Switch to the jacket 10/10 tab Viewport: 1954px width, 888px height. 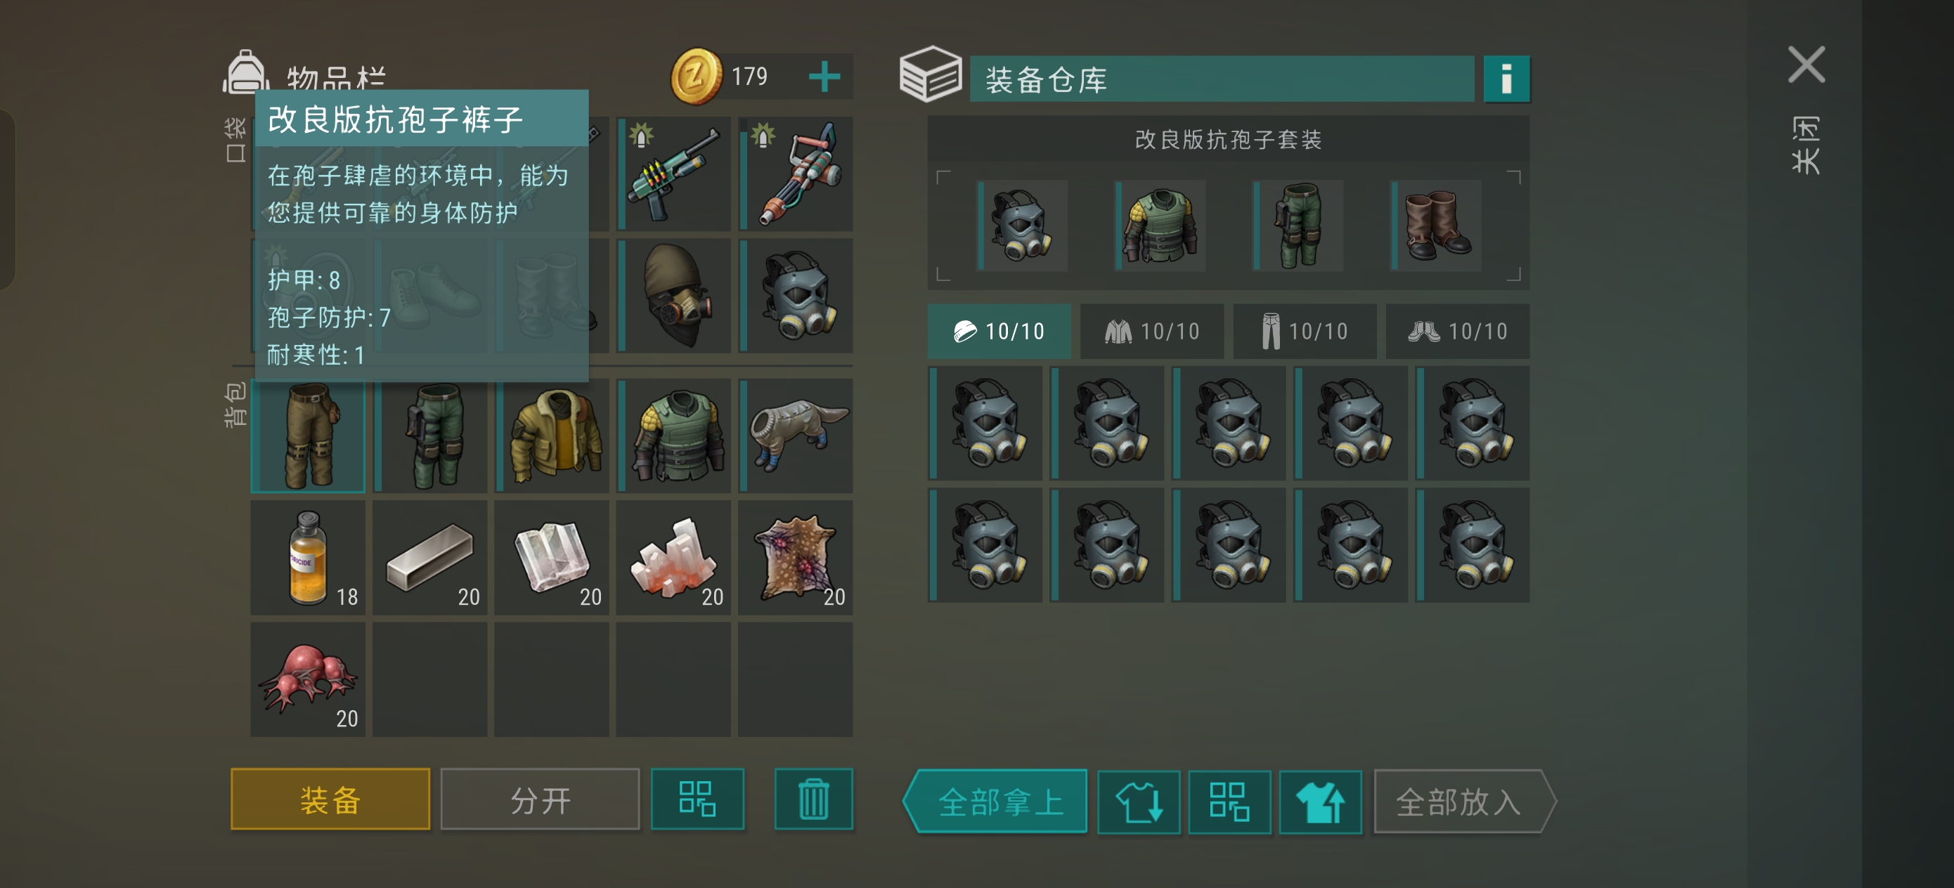[x=1151, y=332]
